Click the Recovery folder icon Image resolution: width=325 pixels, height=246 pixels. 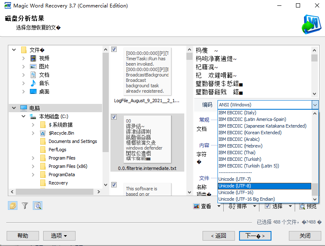[43, 183]
